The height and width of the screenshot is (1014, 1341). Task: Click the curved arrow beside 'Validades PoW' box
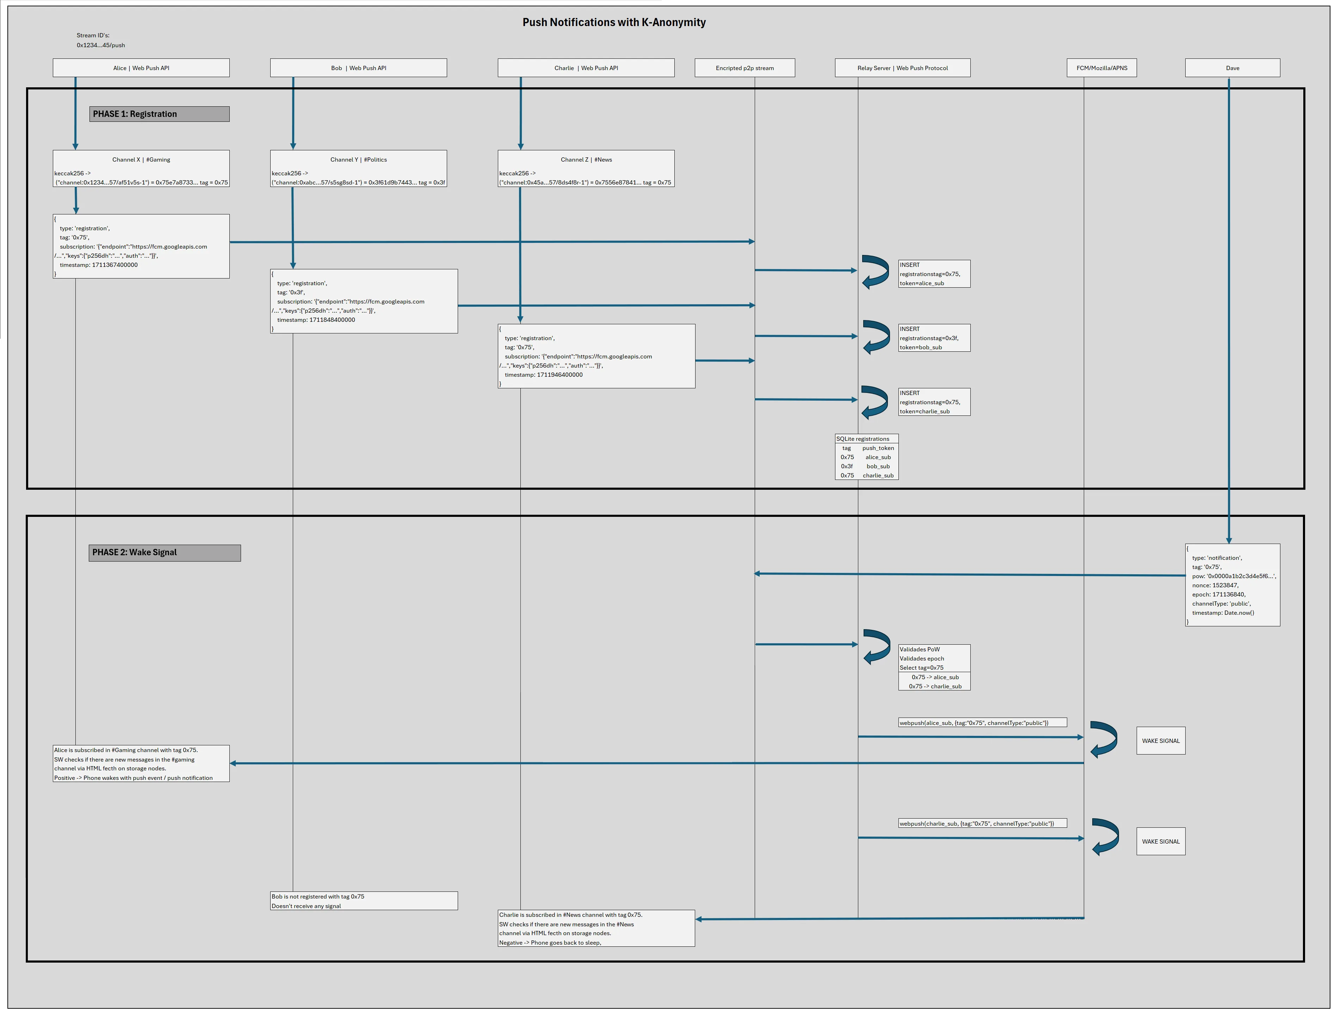point(877,647)
